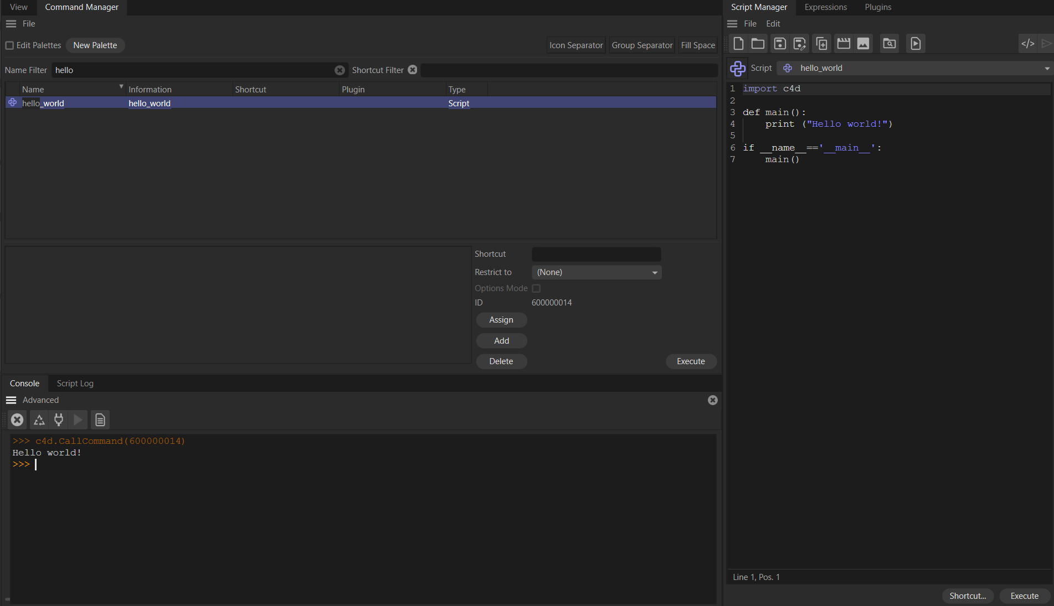This screenshot has width=1054, height=606.
Task: Click the Icon Separator button
Action: [576, 45]
